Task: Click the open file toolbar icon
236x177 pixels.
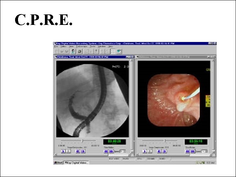Action: (62, 51)
